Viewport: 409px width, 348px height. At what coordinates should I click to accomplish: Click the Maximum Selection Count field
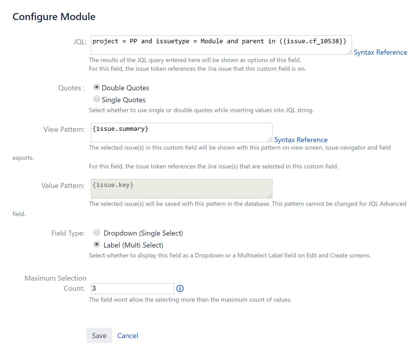tap(132, 288)
